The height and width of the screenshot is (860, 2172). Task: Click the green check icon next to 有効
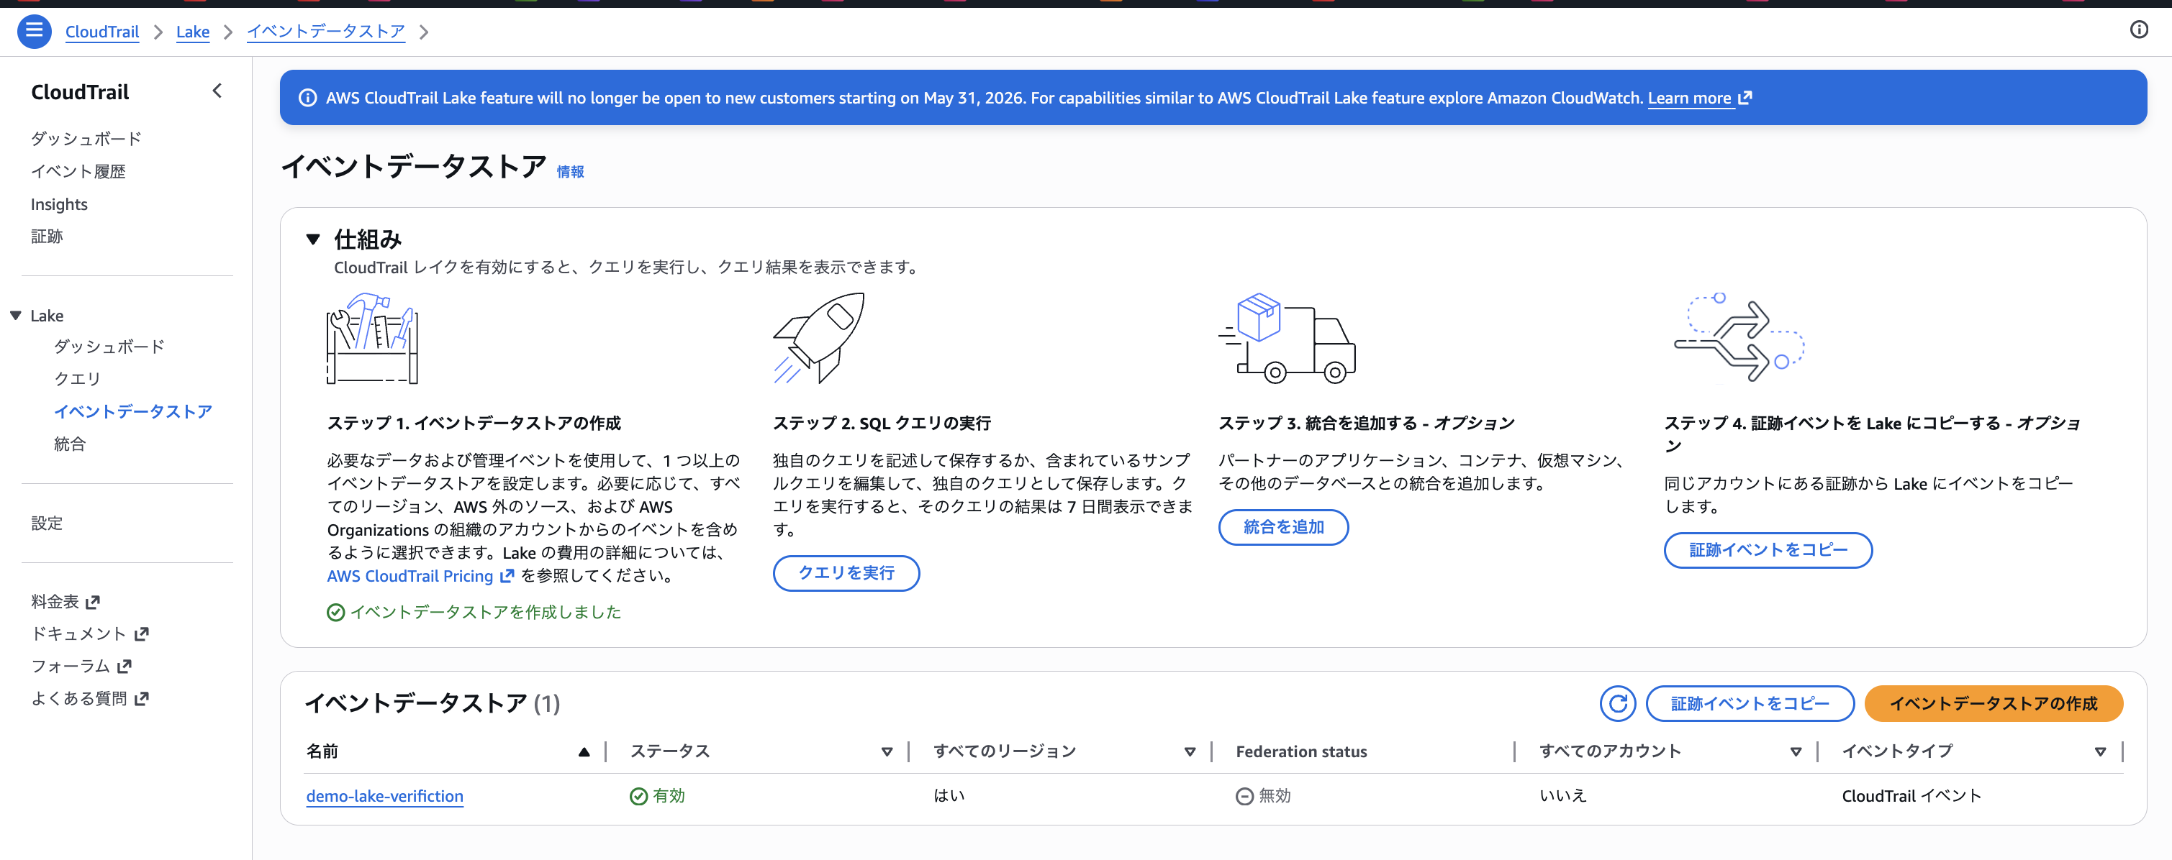pyautogui.click(x=638, y=796)
